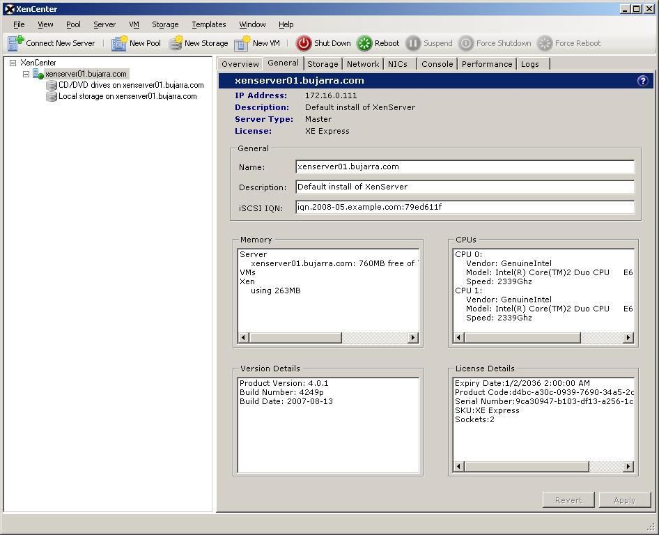Switch to the Storage tab
The height and width of the screenshot is (535, 659).
323,64
